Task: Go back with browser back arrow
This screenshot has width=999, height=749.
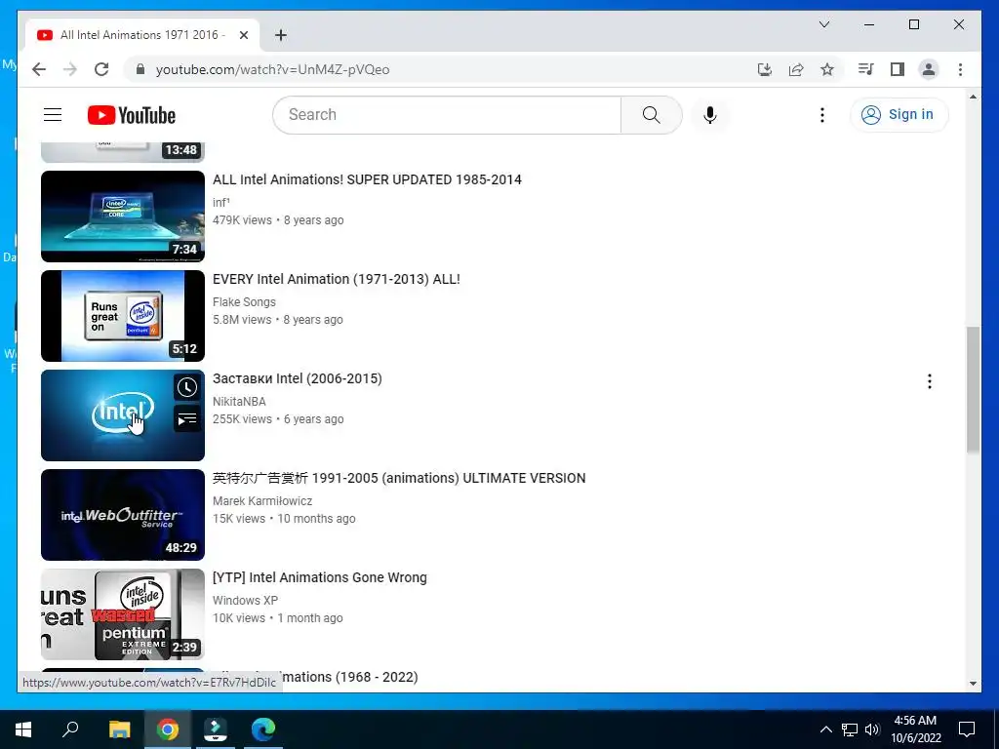Action: click(39, 69)
